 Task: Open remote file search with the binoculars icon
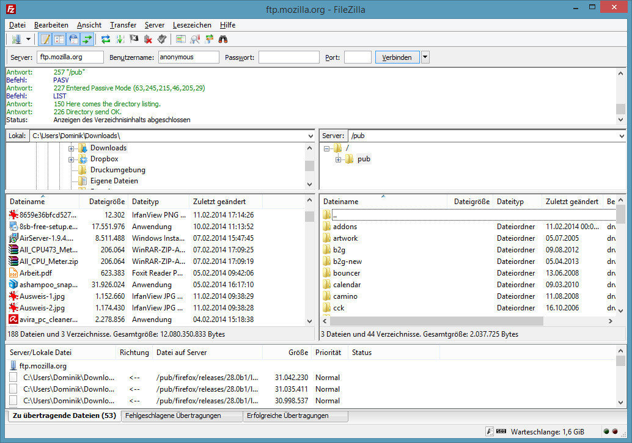point(223,39)
